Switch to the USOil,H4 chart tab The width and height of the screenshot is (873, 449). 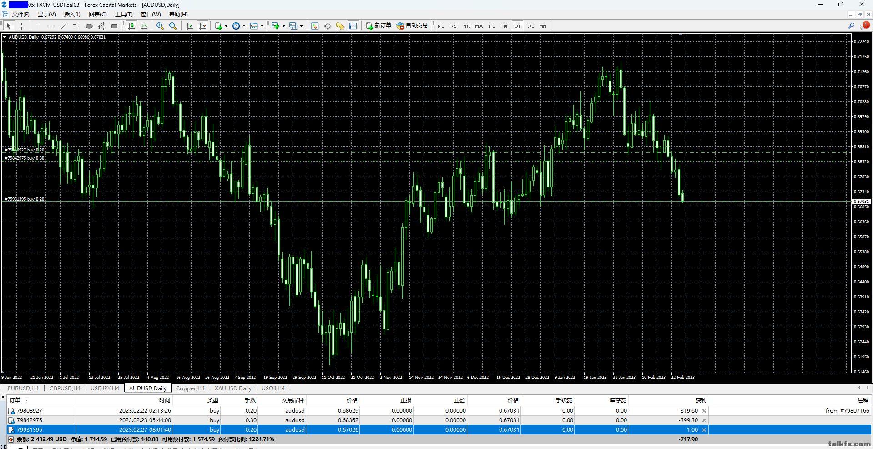click(x=273, y=388)
